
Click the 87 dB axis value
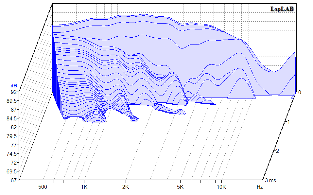pos(14,110)
